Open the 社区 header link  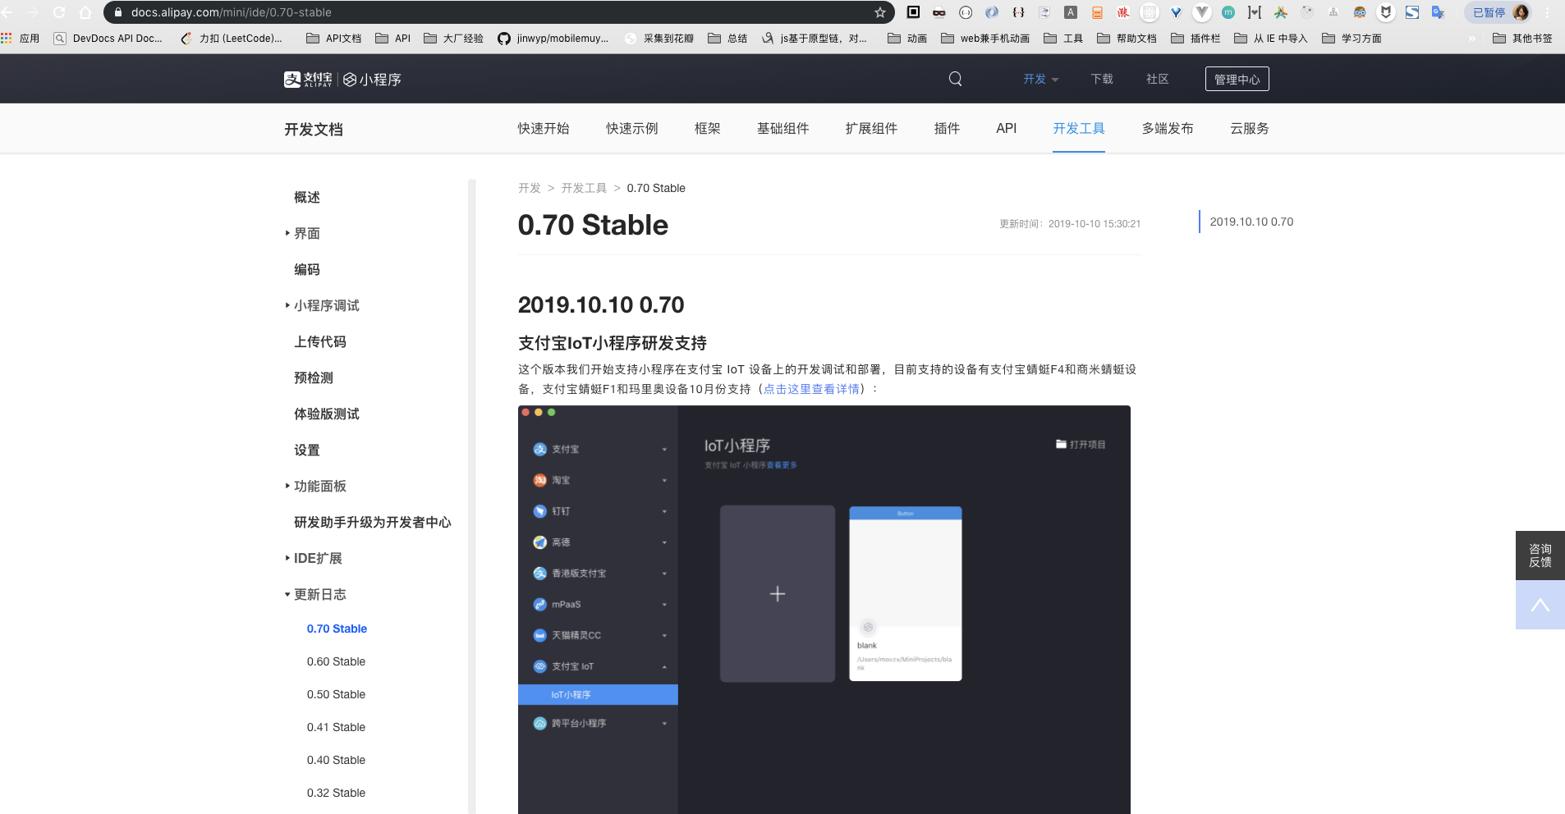coord(1158,79)
